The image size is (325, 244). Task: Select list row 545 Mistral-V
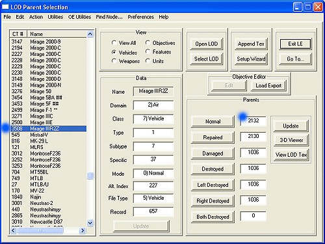[48, 135]
